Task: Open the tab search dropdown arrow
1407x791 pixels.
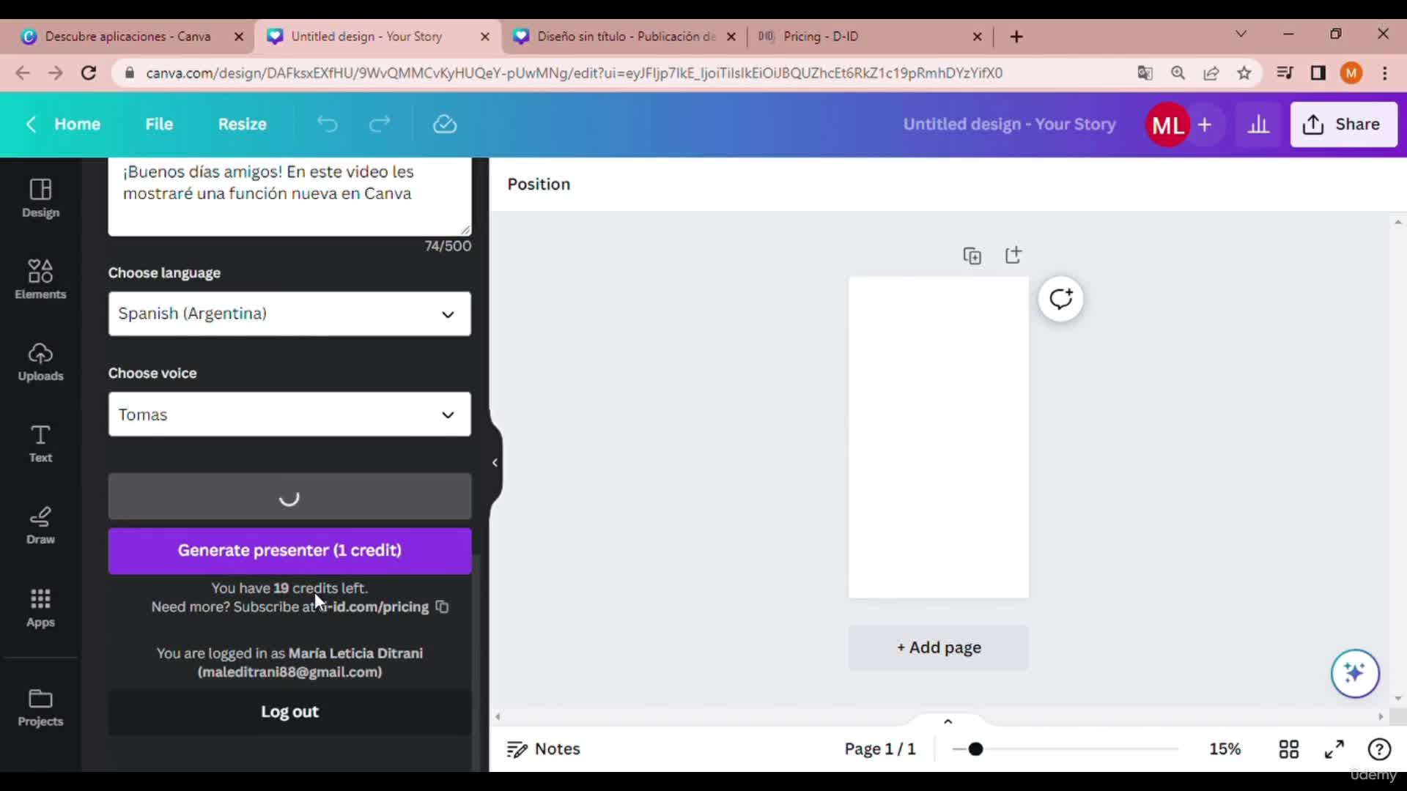Action: point(1241,34)
